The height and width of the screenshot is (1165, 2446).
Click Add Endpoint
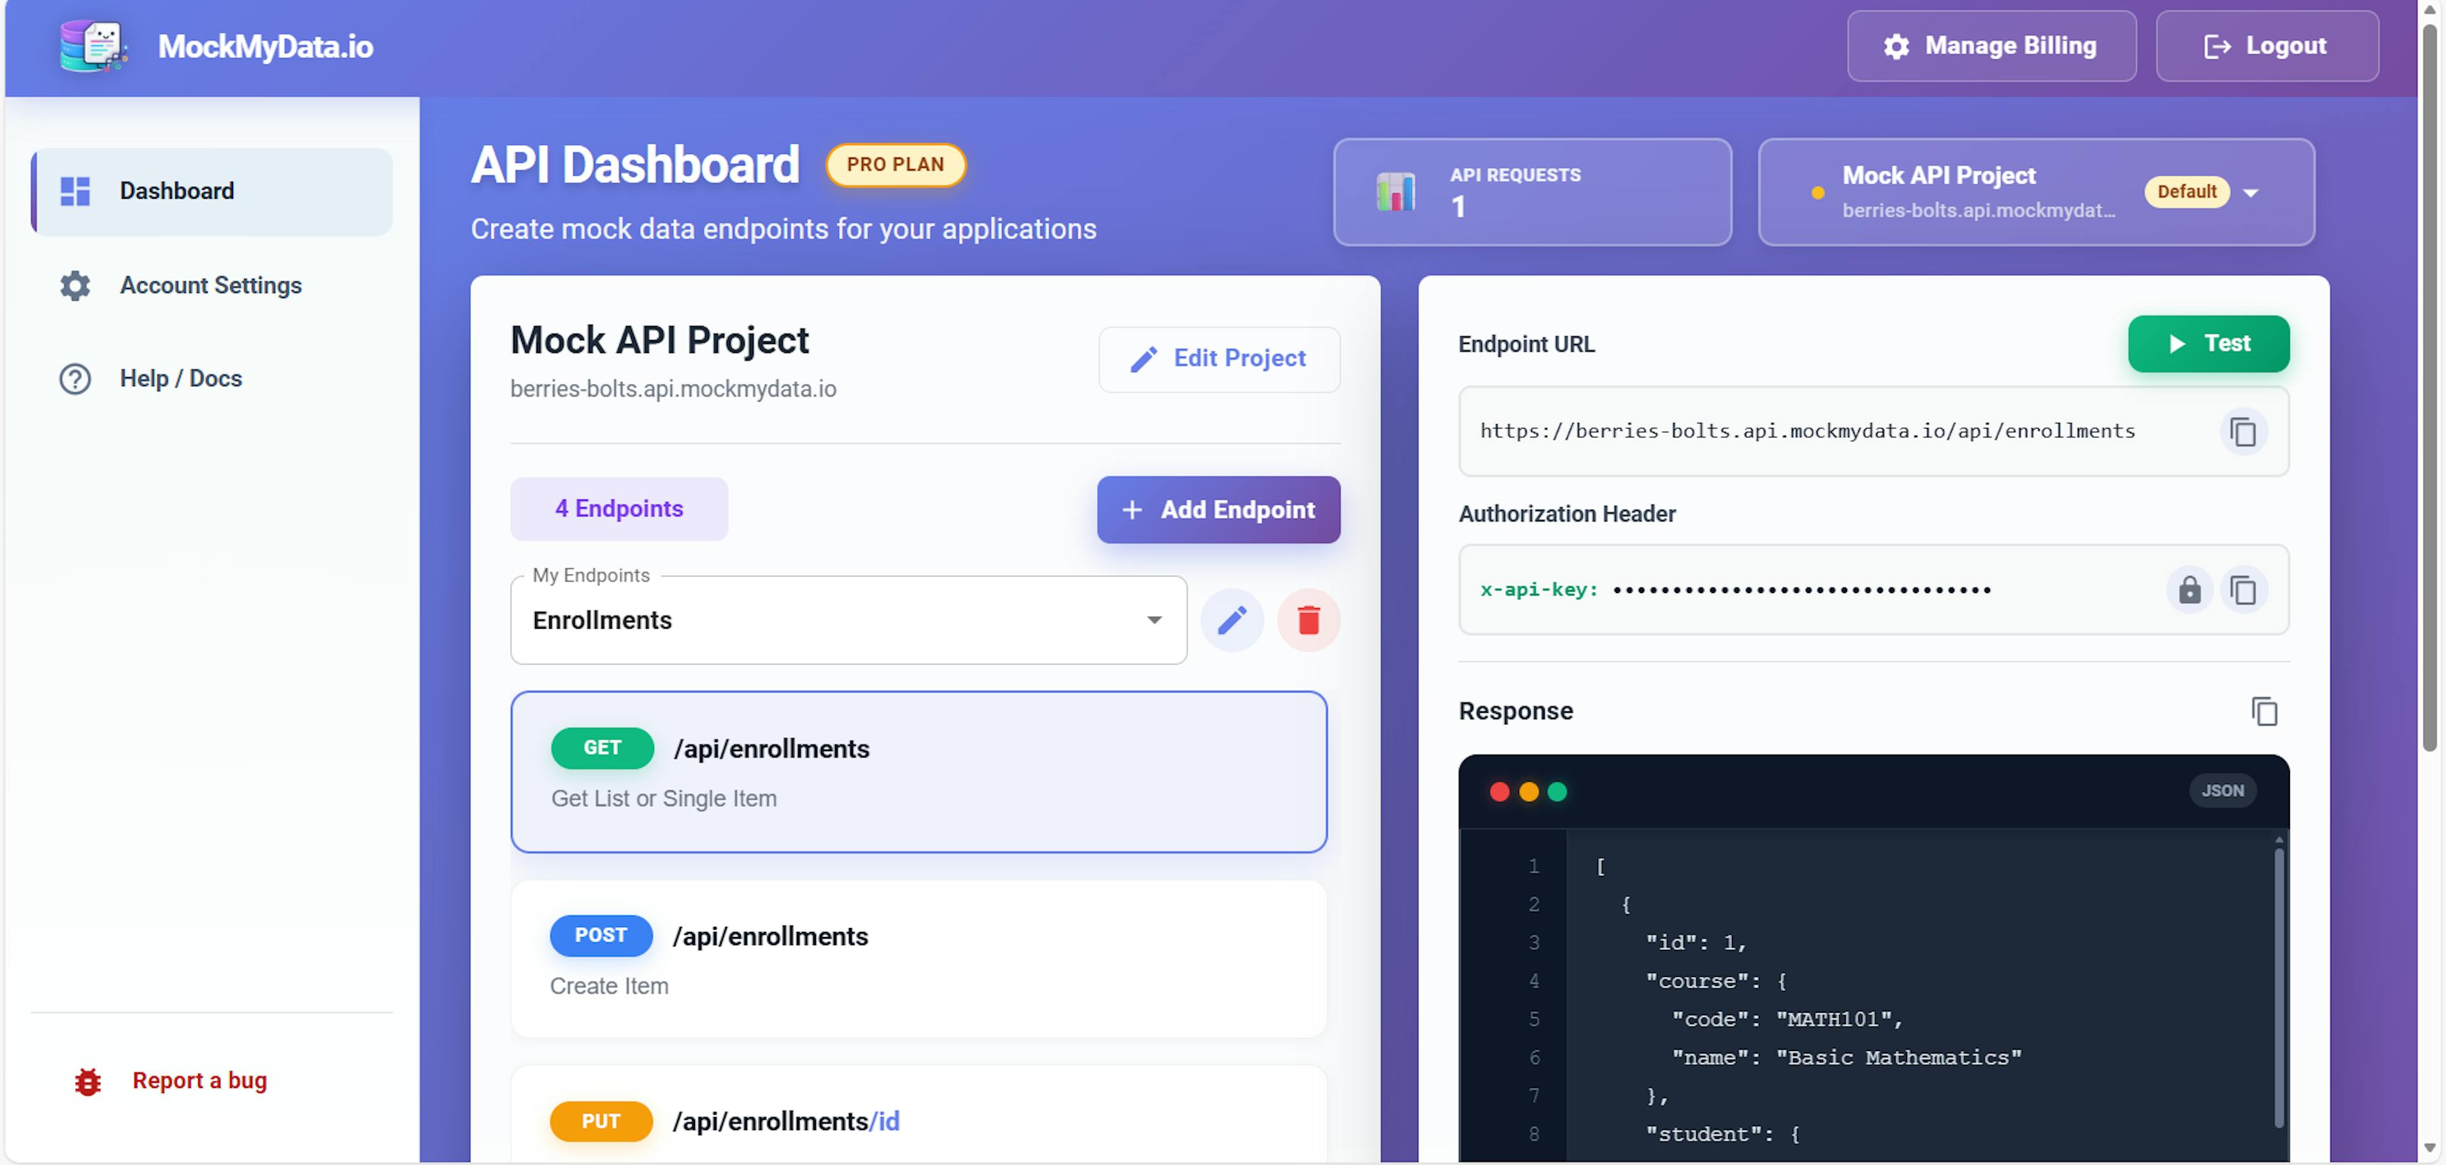(x=1219, y=510)
